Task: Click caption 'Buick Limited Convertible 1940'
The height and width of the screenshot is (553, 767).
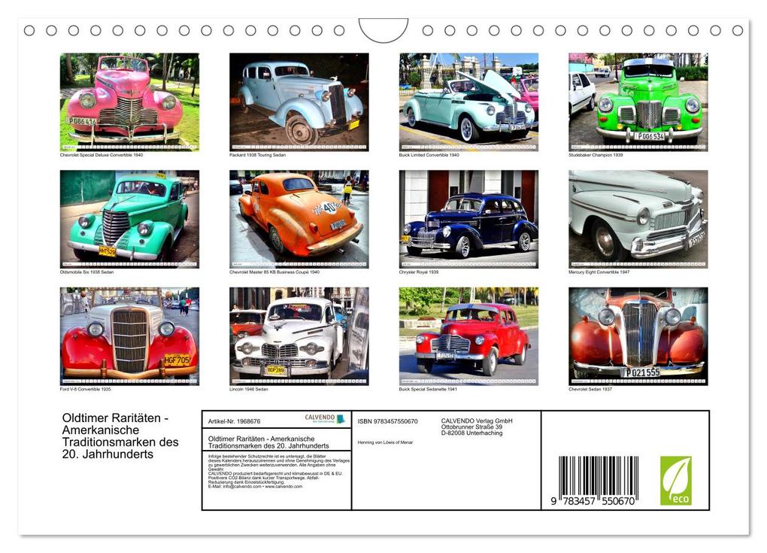Action: click(429, 155)
